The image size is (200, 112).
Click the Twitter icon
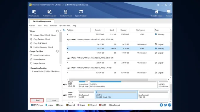165,105
